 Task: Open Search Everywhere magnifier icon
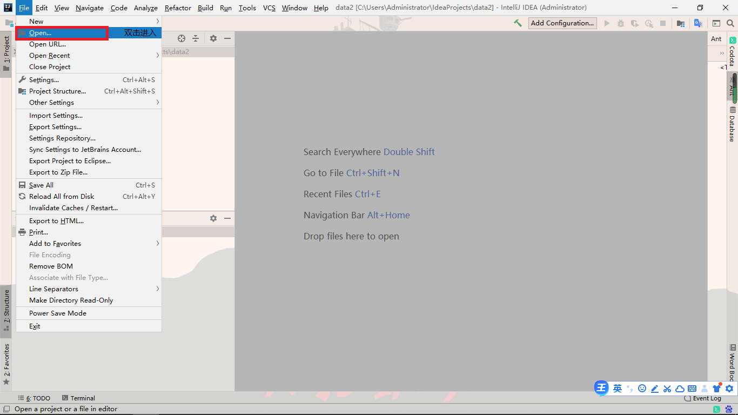pyautogui.click(x=730, y=23)
